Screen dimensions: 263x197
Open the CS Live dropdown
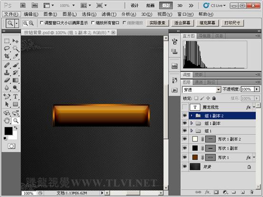pos(214,6)
